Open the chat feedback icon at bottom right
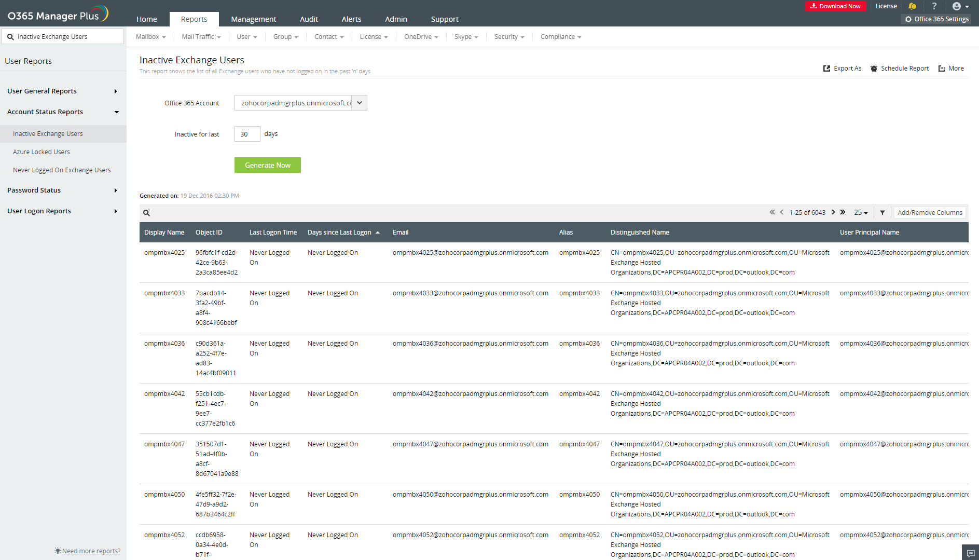The width and height of the screenshot is (979, 560). point(970,553)
